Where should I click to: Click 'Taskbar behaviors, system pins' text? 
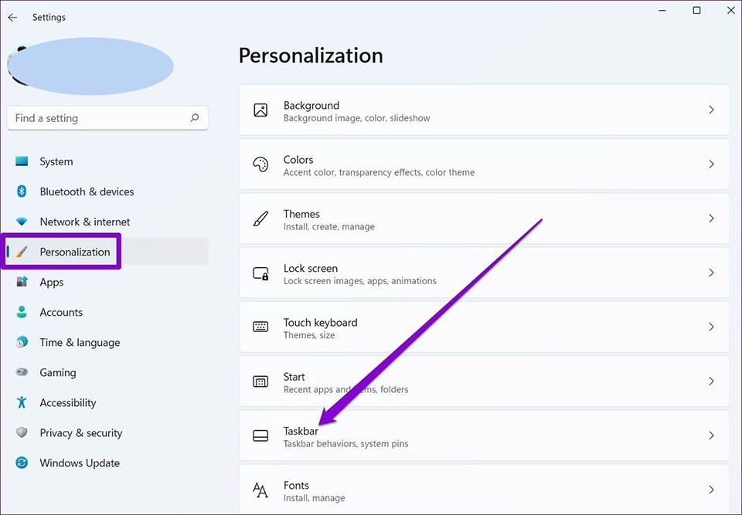point(346,444)
